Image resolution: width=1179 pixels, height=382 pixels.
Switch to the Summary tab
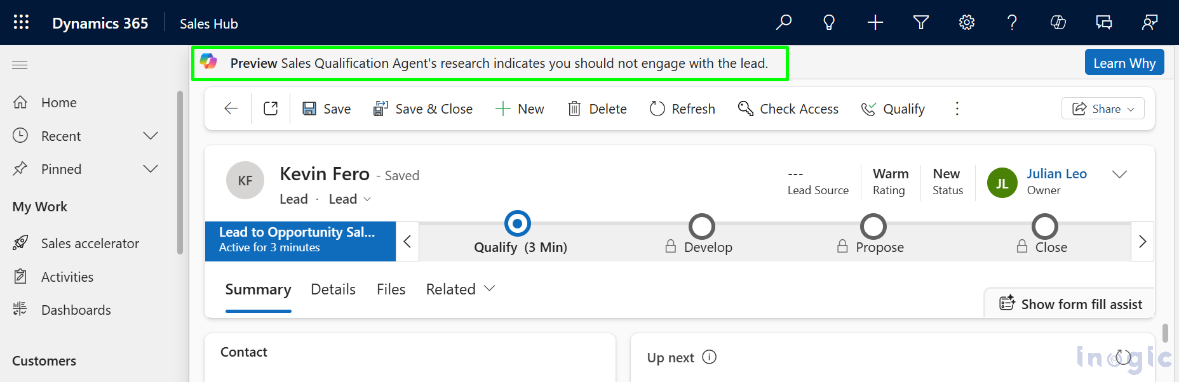point(258,290)
